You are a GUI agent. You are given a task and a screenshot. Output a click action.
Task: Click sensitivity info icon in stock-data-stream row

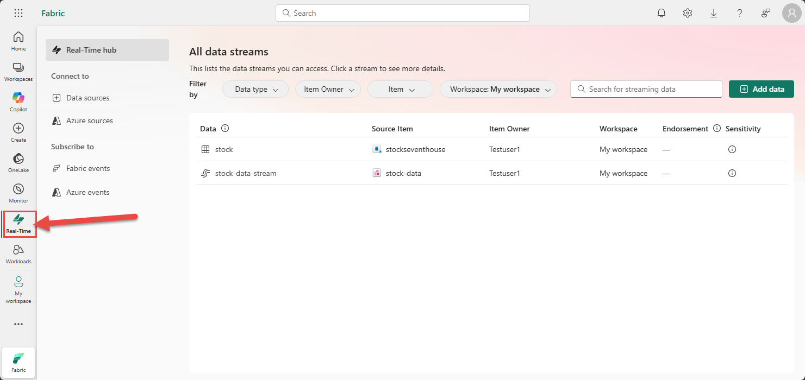[x=732, y=173]
